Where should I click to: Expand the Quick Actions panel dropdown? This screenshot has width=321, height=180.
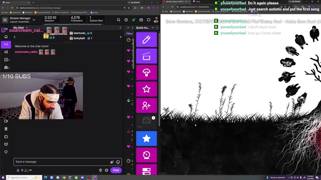(153, 28)
